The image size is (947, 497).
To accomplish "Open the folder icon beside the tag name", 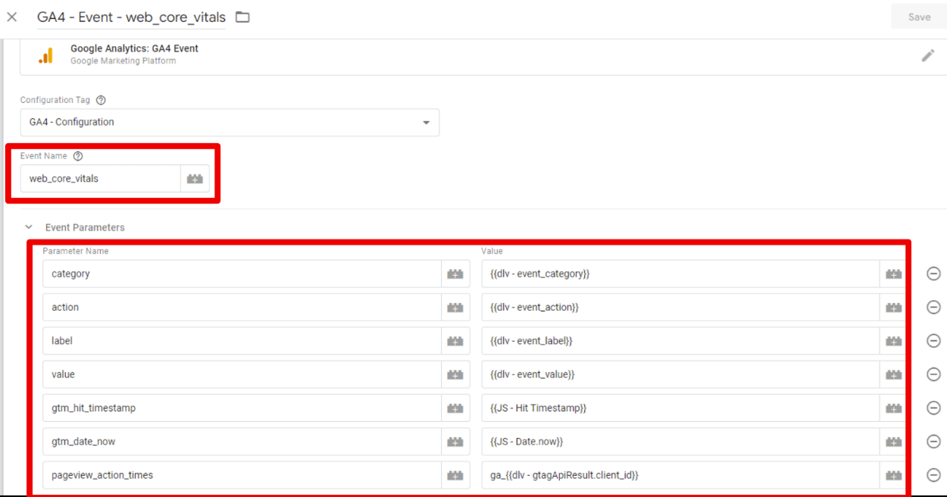I will point(242,17).
